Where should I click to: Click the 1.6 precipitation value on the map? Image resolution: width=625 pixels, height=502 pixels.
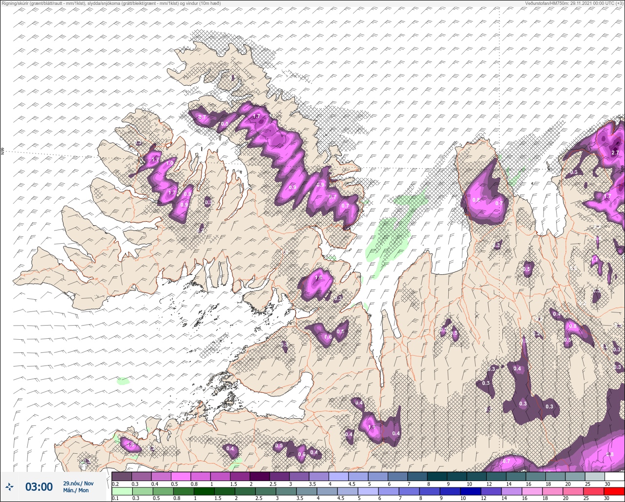click(x=319, y=277)
